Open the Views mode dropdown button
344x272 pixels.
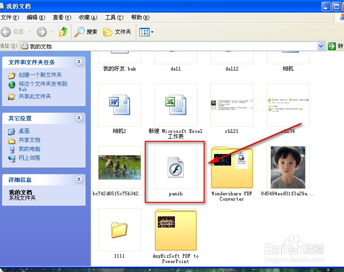(146, 32)
